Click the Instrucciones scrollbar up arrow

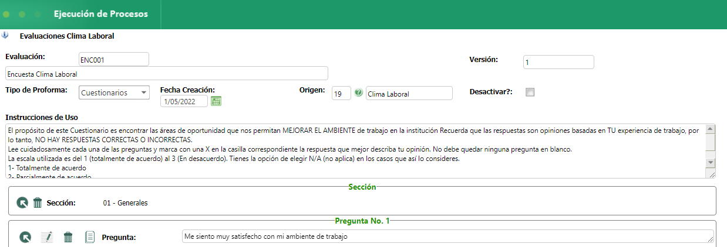pos(711,129)
